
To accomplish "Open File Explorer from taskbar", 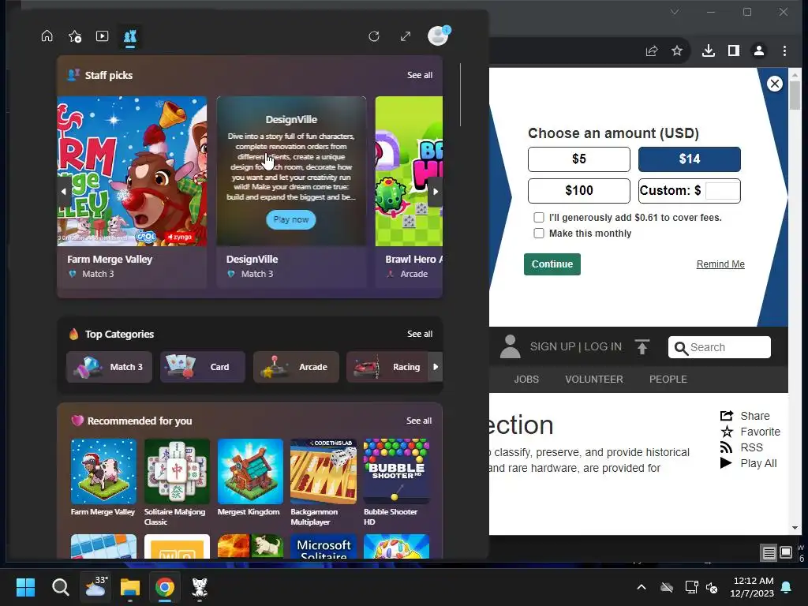I will click(130, 587).
